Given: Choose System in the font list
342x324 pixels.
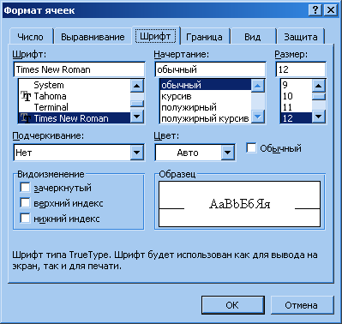Looking at the screenshot, I should 75,85.
